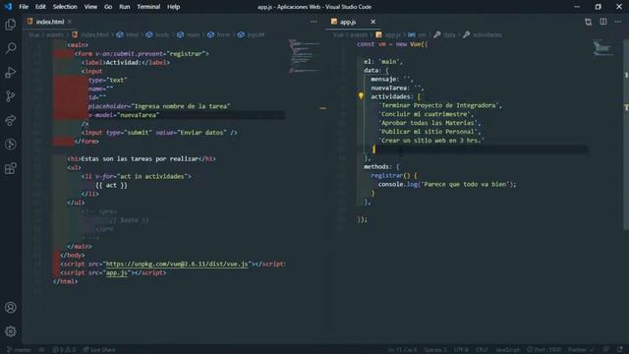Open the unpkg.com vue.js script link

[177, 265]
